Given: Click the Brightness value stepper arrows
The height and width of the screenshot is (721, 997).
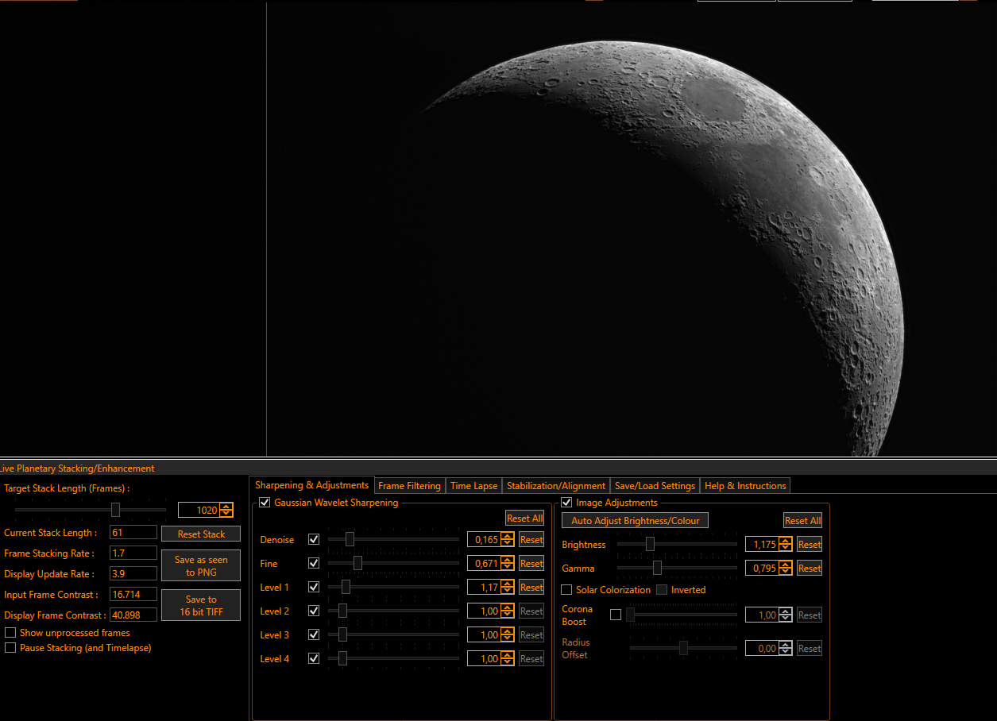Looking at the screenshot, I should coord(786,545).
